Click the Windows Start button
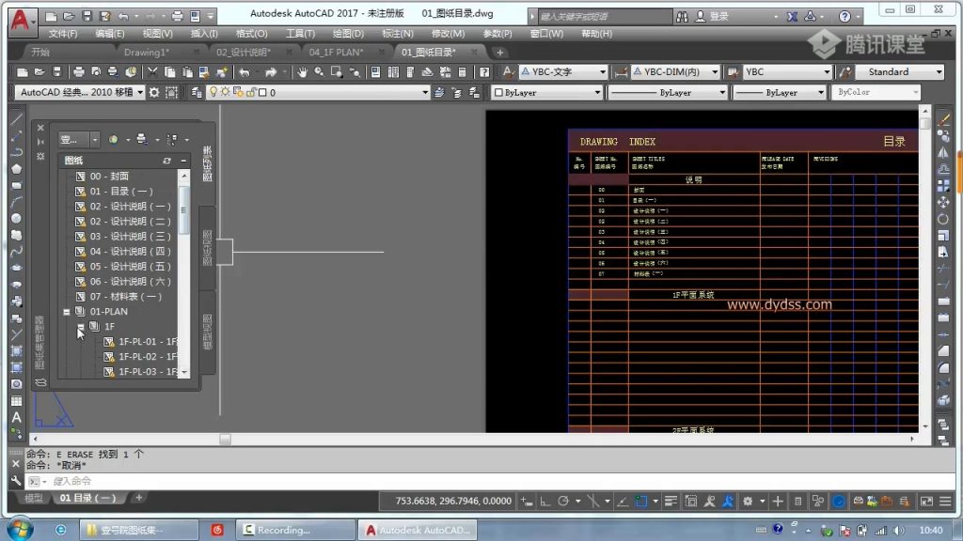Image resolution: width=963 pixels, height=541 pixels. pyautogui.click(x=21, y=530)
